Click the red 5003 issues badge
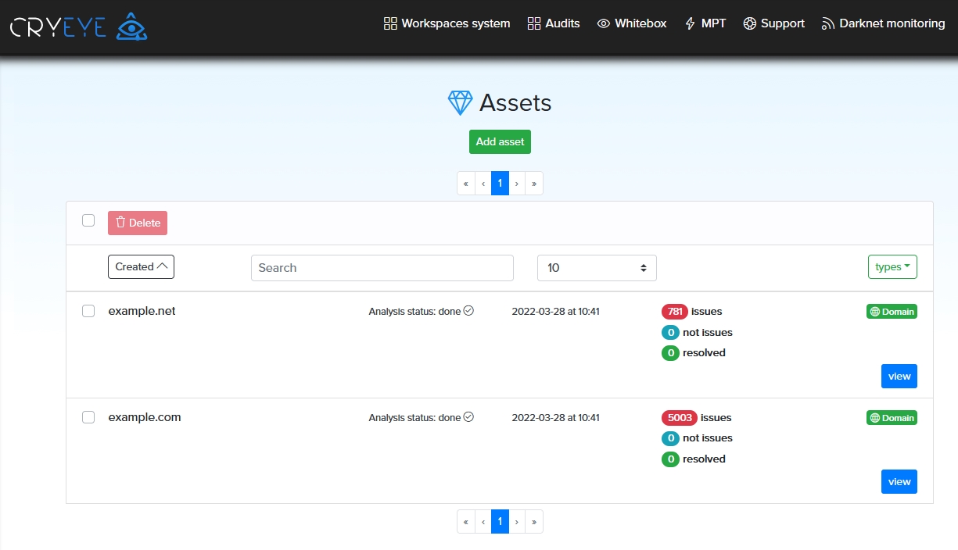The height and width of the screenshot is (550, 958). [x=679, y=417]
